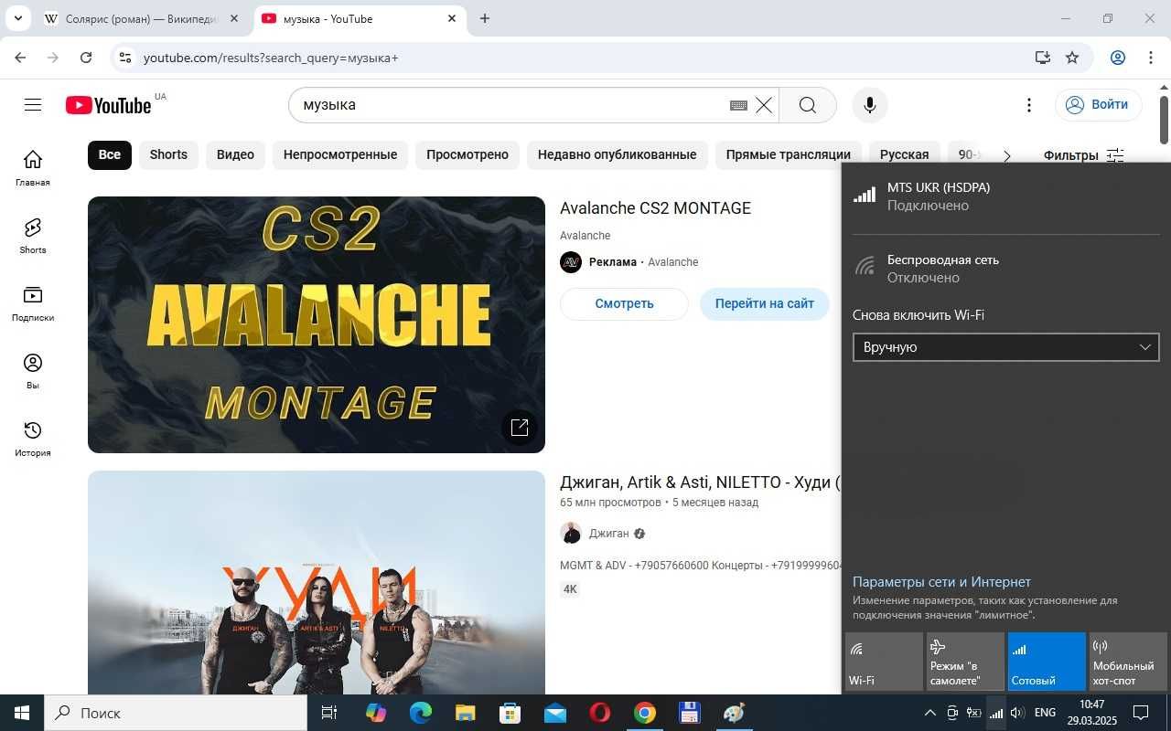Select the музыка - YouTube tab
Screen dimensions: 1171x731
pos(359,18)
